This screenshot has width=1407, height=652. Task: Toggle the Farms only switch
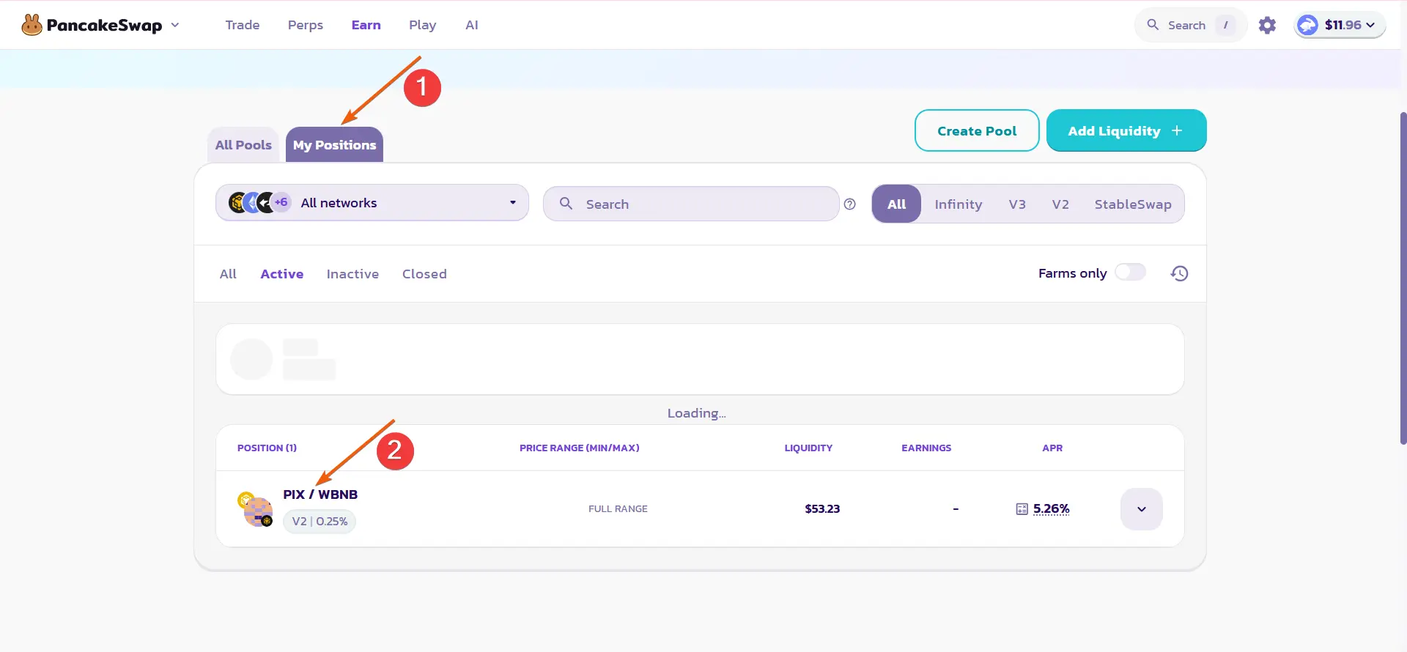pyautogui.click(x=1130, y=273)
